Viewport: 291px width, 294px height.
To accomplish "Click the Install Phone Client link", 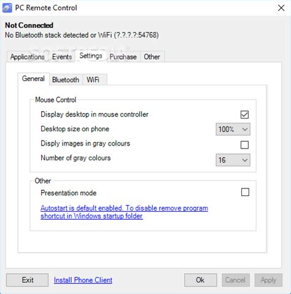I will pos(83,280).
